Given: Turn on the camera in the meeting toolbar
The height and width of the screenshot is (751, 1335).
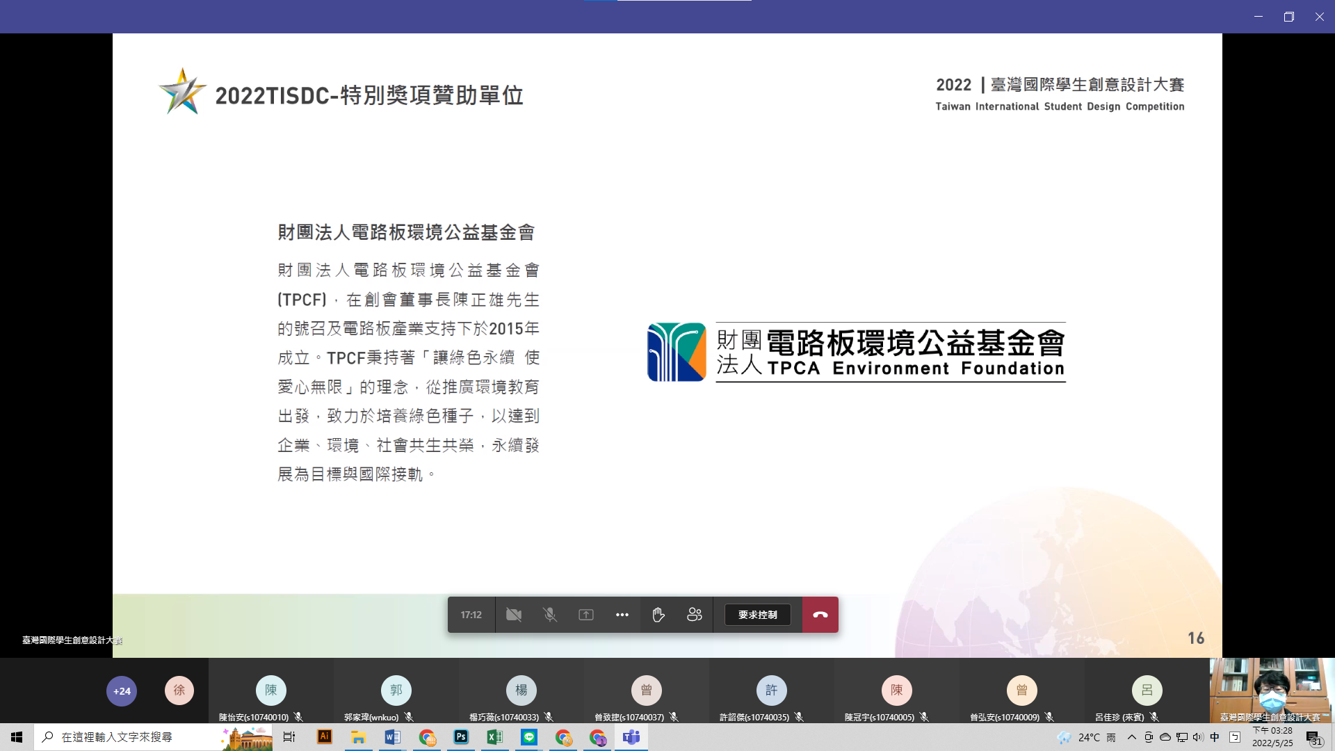Looking at the screenshot, I should pos(514,615).
